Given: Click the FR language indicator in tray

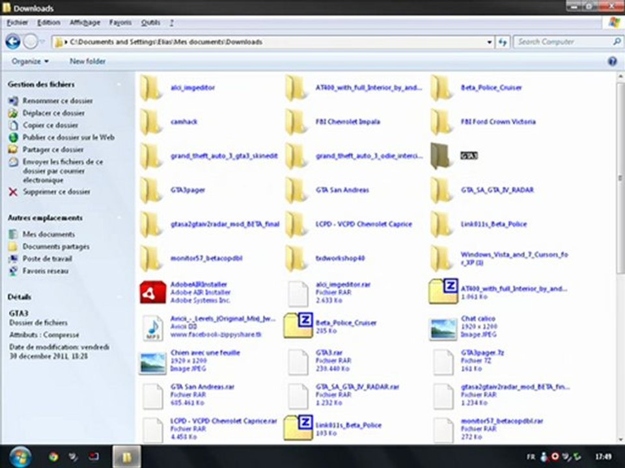Looking at the screenshot, I should [x=531, y=457].
